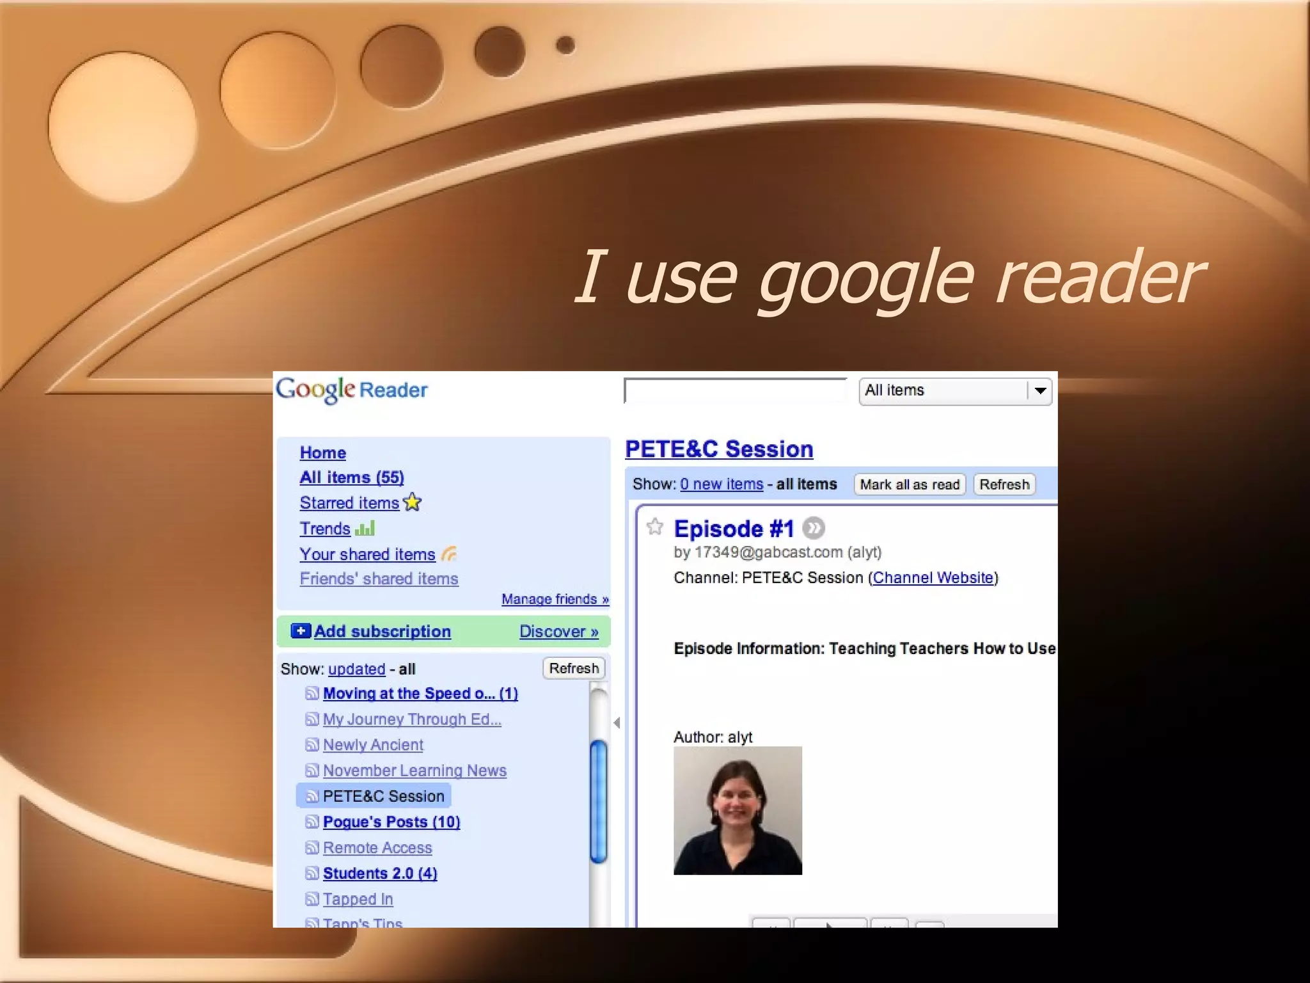Open the Episode #1 title
The width and height of the screenshot is (1310, 983).
(734, 529)
